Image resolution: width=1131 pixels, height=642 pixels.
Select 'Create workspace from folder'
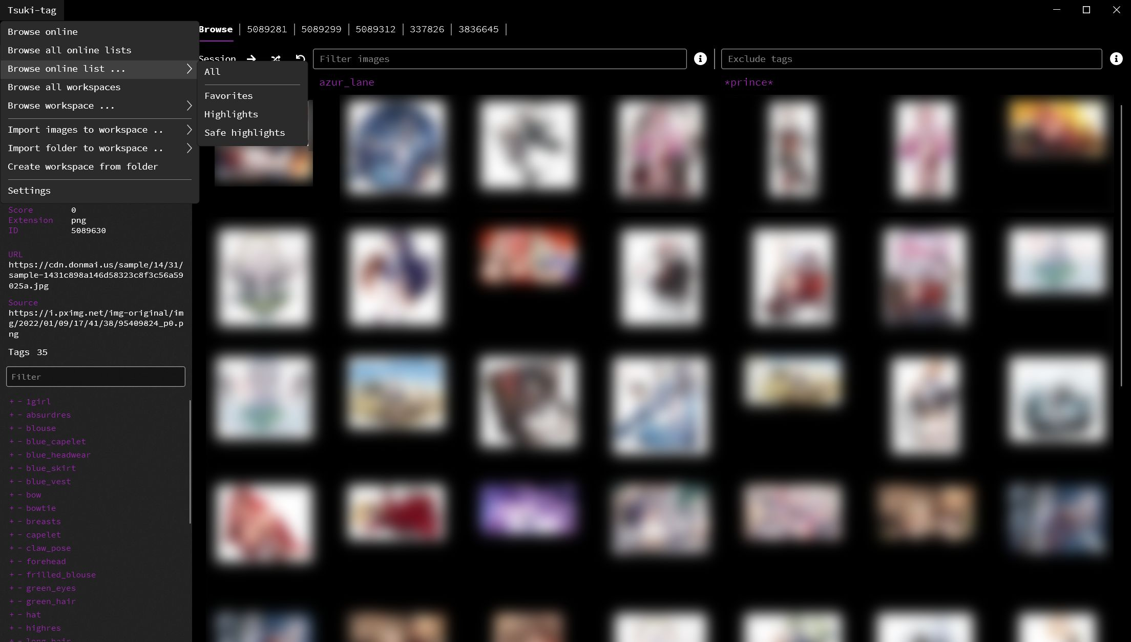click(x=100, y=167)
